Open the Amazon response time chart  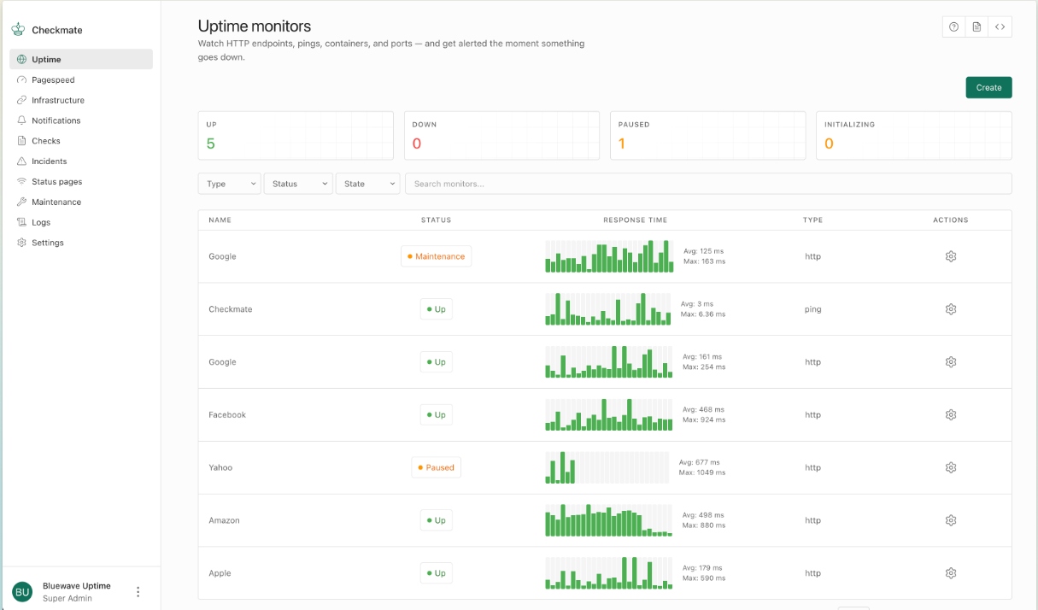tap(609, 520)
